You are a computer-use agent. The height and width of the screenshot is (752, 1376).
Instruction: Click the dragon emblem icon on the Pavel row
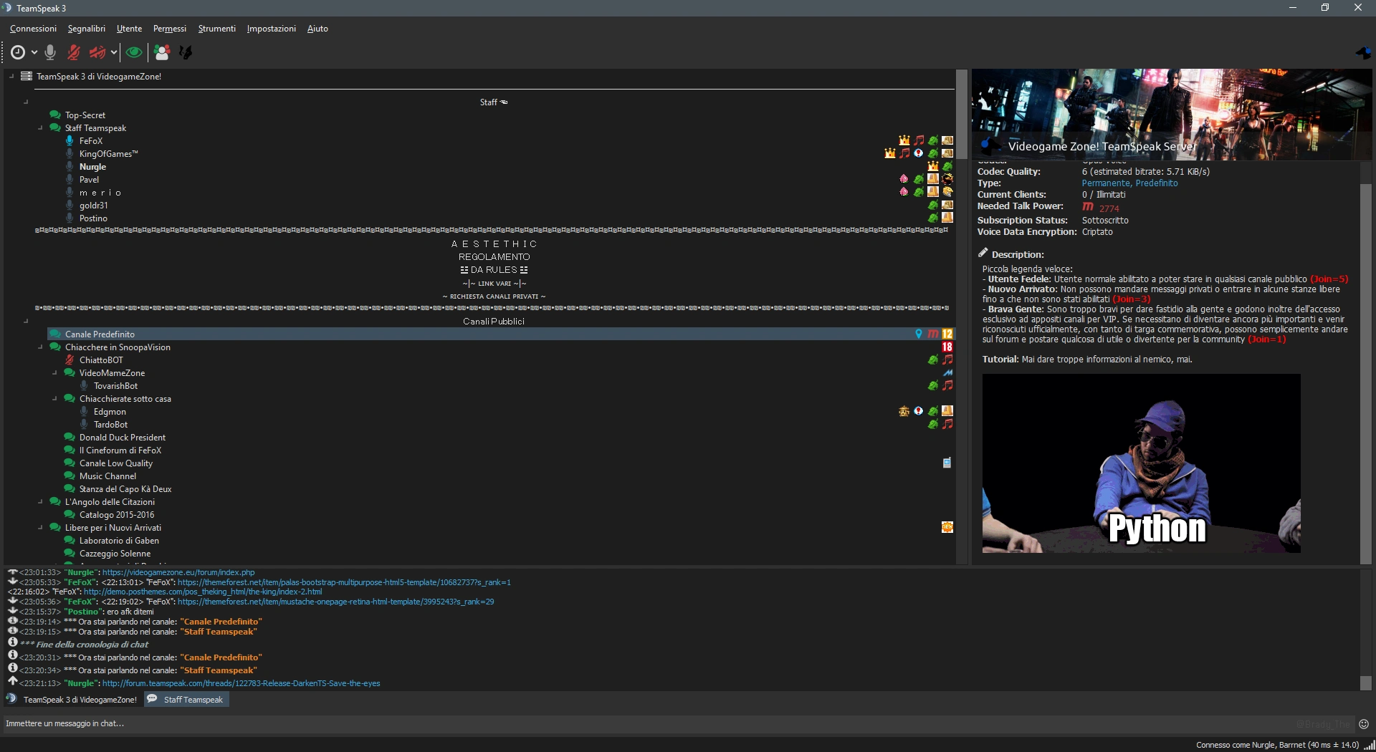tap(947, 179)
